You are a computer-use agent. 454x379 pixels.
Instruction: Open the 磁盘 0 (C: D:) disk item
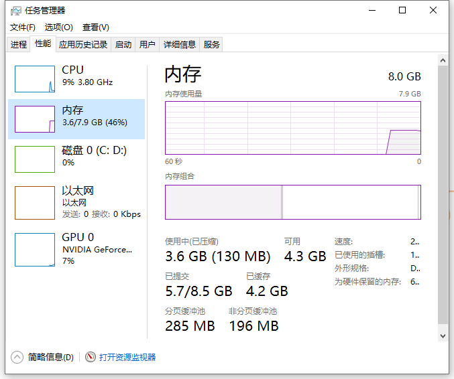[94, 156]
